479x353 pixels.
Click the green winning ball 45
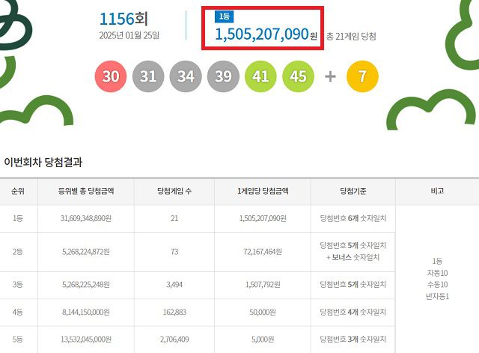298,76
